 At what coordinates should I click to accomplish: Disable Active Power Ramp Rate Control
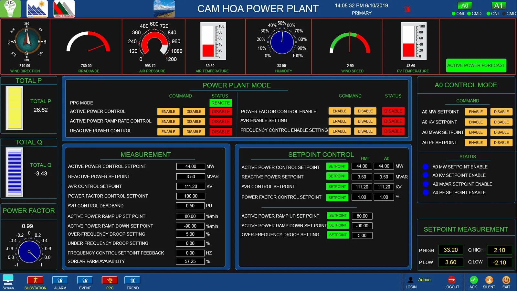[x=194, y=122]
